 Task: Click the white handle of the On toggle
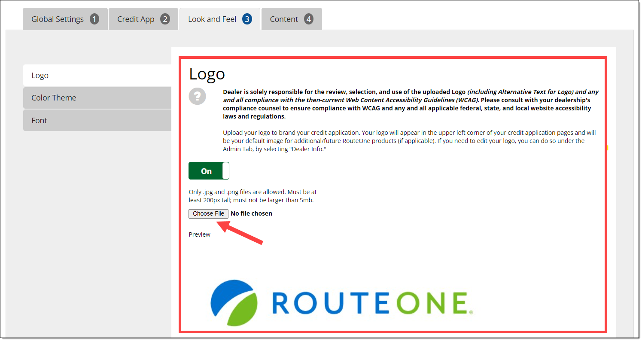225,171
